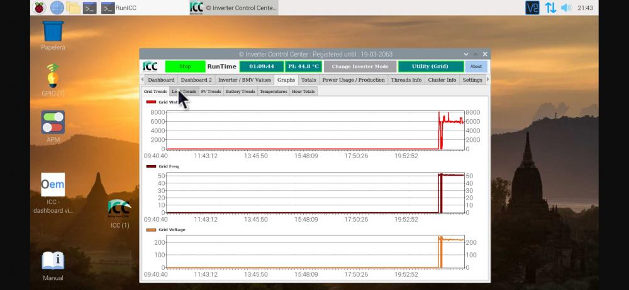Click the orange Grid Voltage legend swatch
The height and width of the screenshot is (290, 629).
pos(151,230)
